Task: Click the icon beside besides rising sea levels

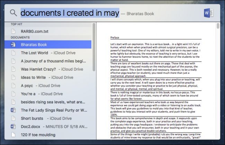Action: [x=13, y=102]
